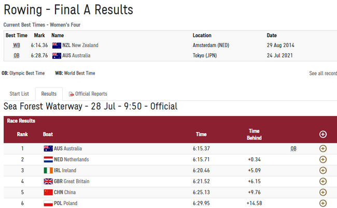This screenshot has height=208, width=337.
Task: Expand the Poland result row
Action: click(x=322, y=203)
